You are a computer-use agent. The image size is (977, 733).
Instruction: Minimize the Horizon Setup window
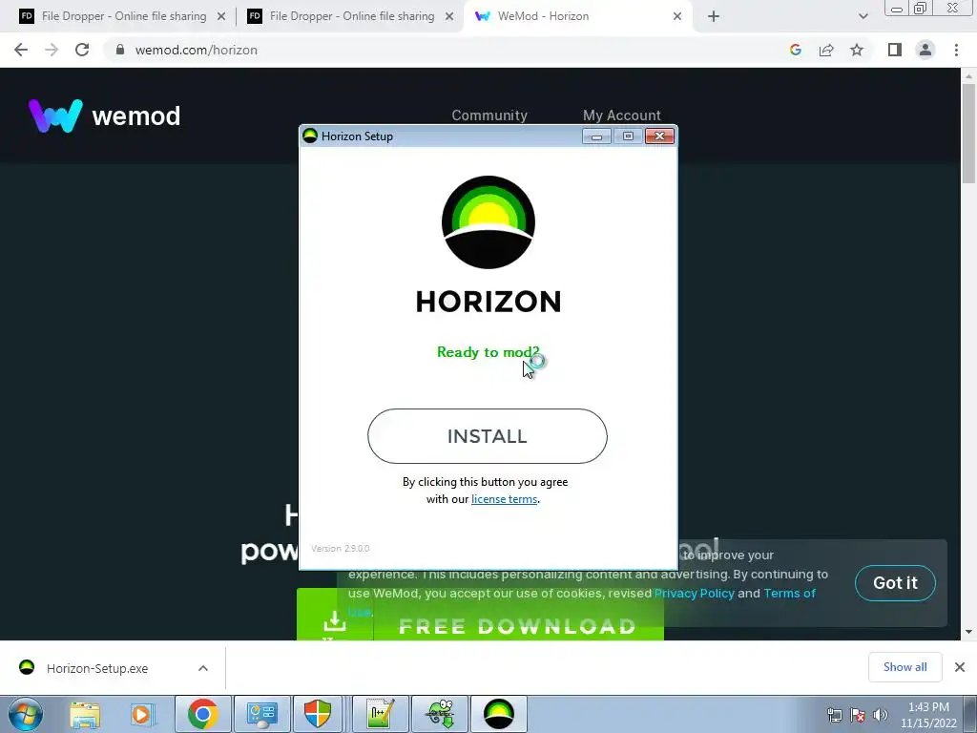[596, 136]
